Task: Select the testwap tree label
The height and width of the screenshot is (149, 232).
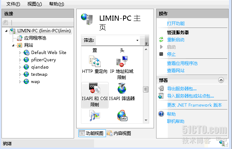Action: click(x=39, y=74)
